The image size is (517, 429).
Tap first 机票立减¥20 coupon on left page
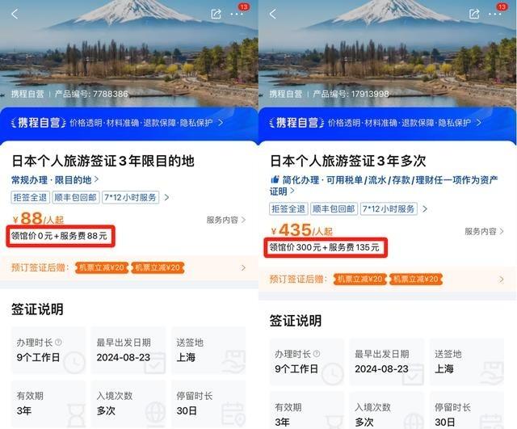click(102, 267)
